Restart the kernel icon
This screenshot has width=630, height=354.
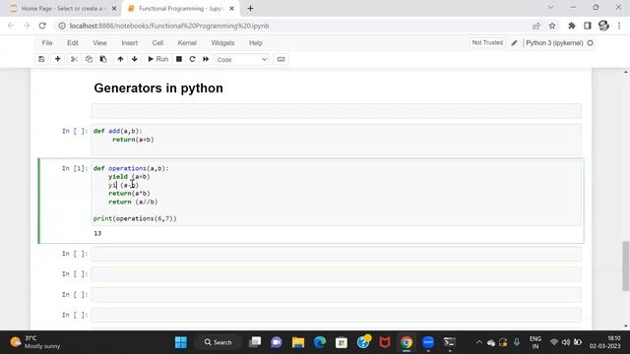[192, 59]
